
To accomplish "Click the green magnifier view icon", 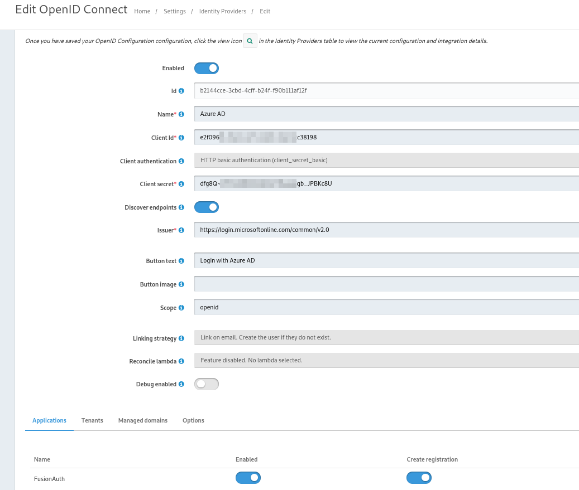I will 250,41.
